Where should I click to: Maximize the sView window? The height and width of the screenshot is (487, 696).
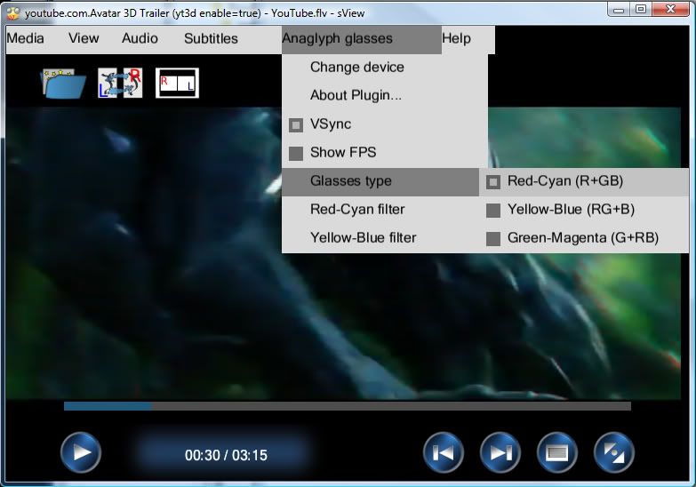[x=640, y=9]
